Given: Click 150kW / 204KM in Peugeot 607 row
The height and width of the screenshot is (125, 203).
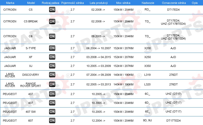Looking at the screenshot, I should pyautogui.click(x=123, y=121).
